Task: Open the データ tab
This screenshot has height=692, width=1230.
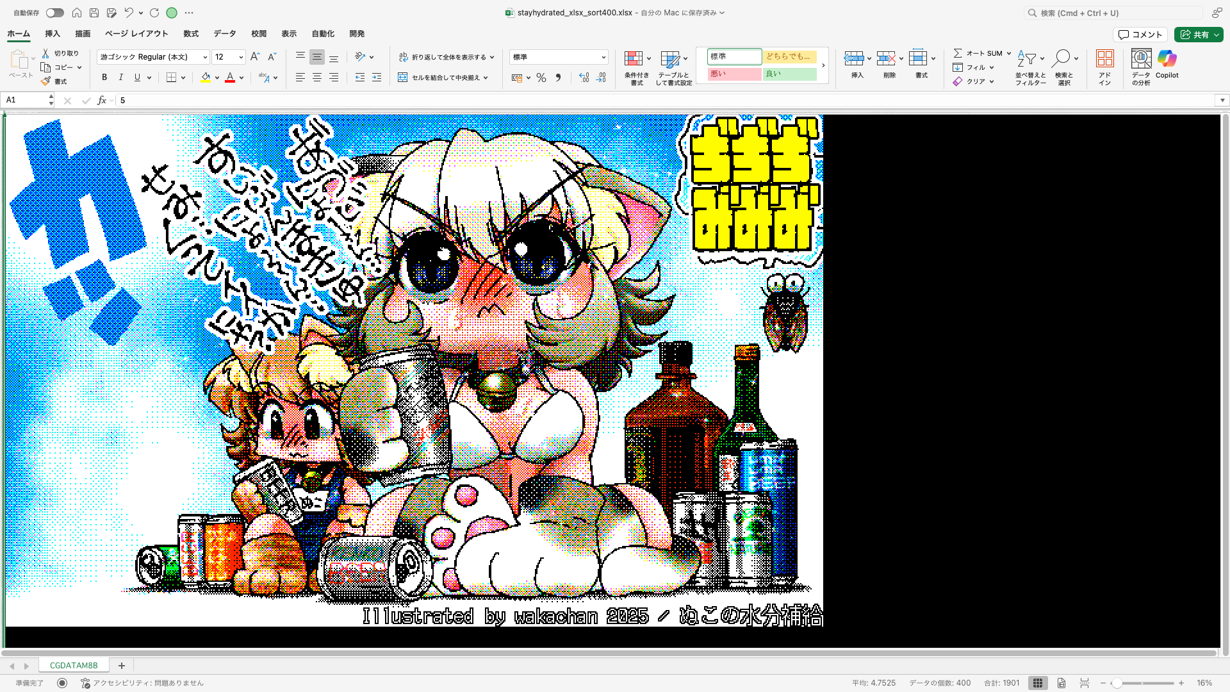Action: pyautogui.click(x=225, y=34)
